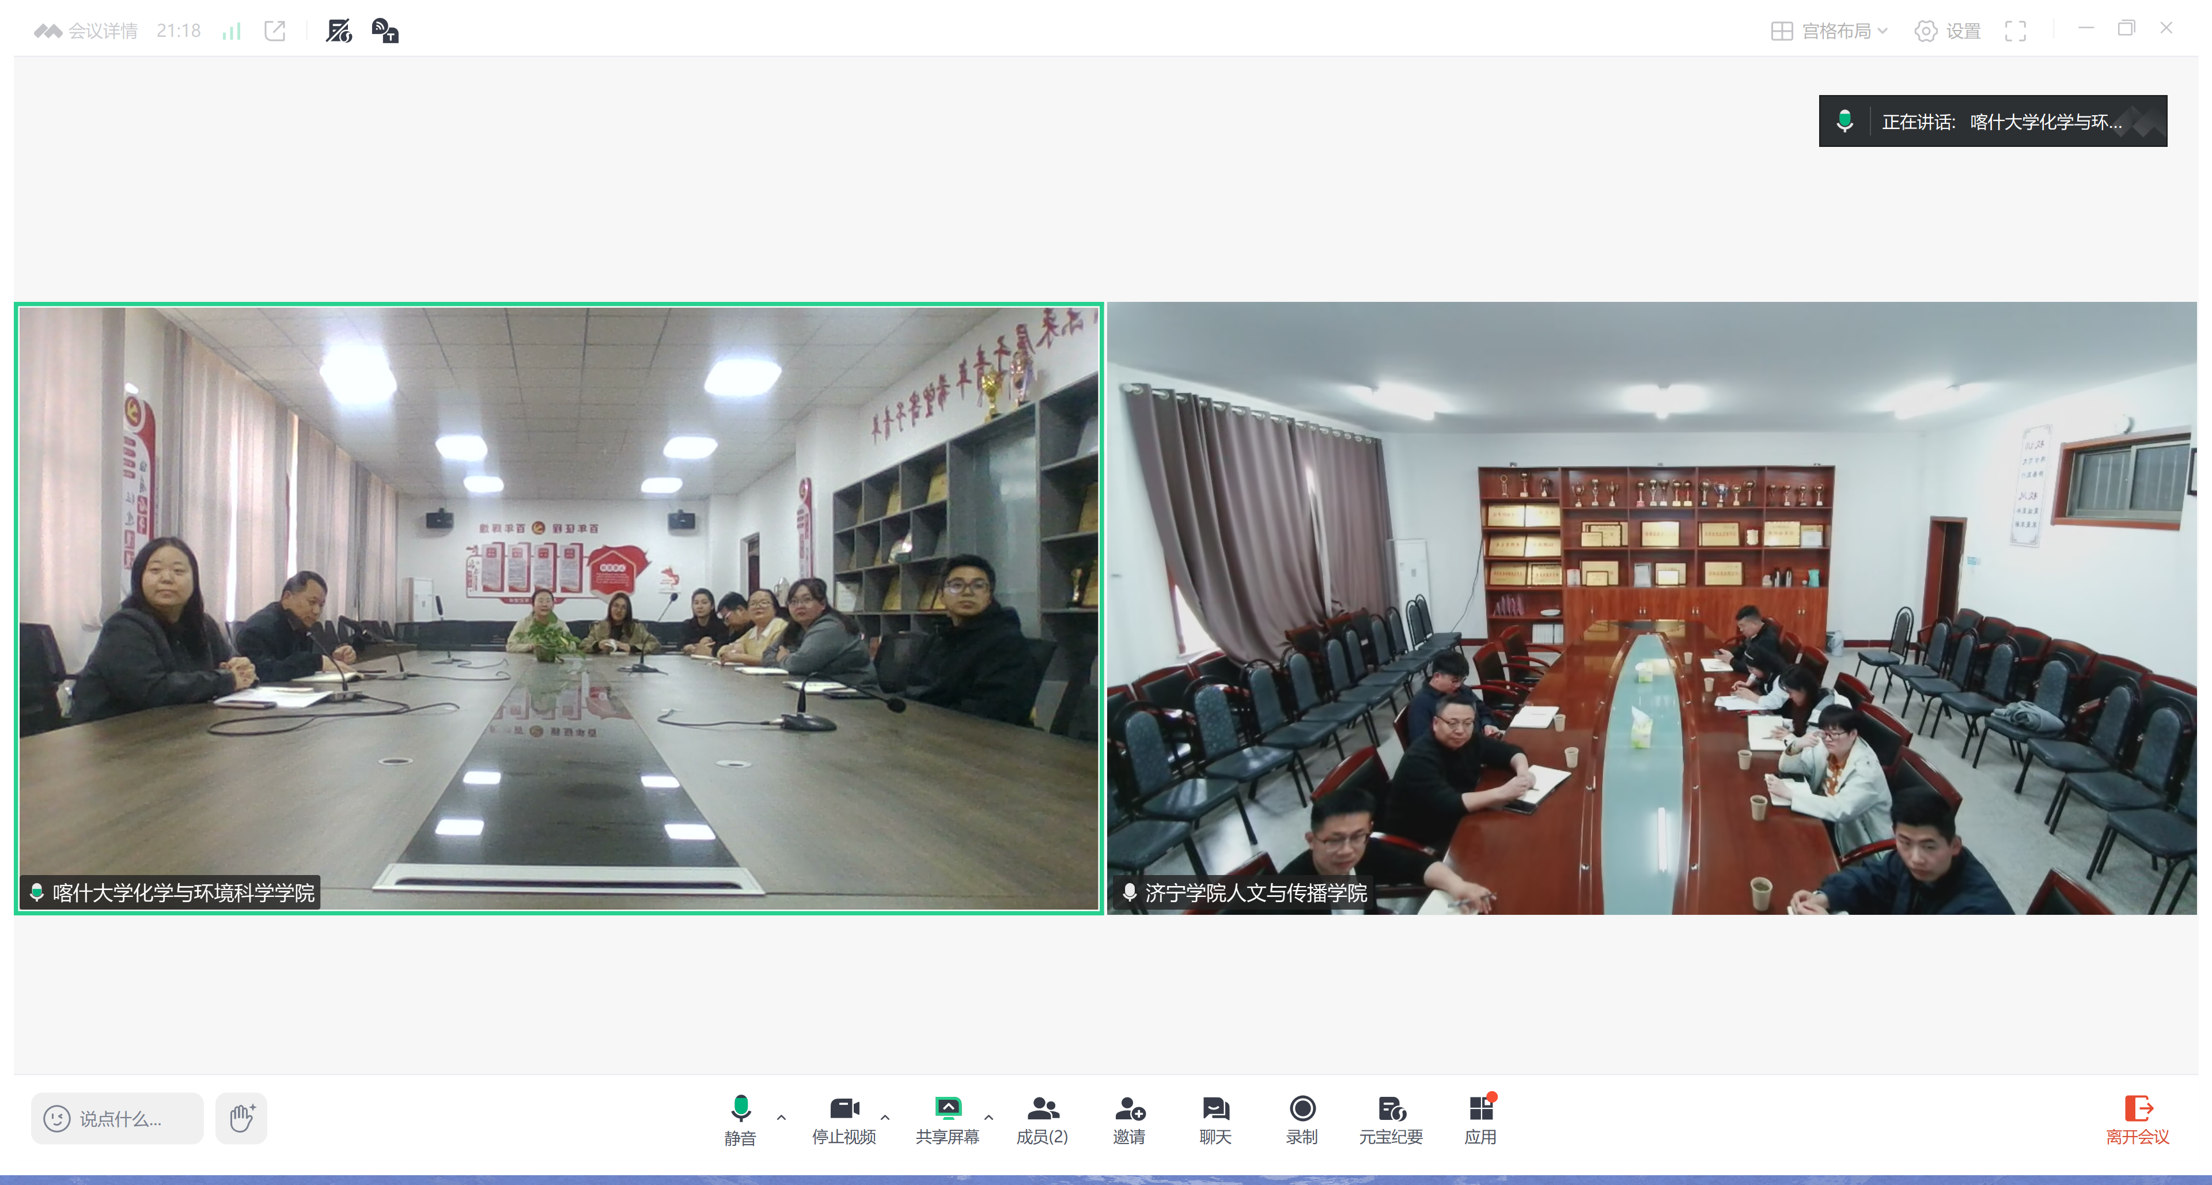The height and width of the screenshot is (1185, 2212).
Task: Mute the microphone with 静音 button
Action: pos(740,1119)
